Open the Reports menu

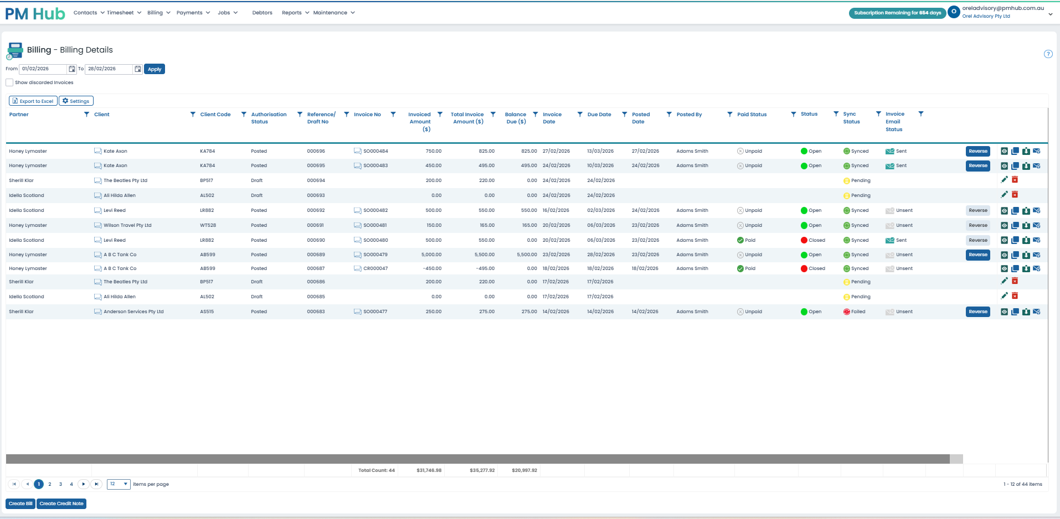[x=295, y=13]
